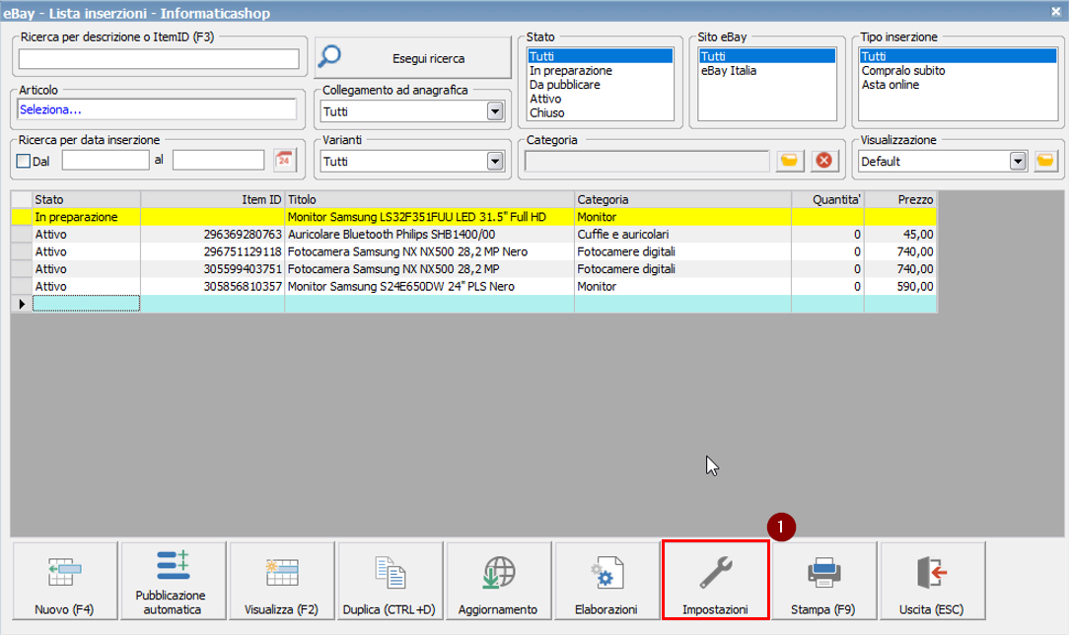Select Attivo in Stato filter list
This screenshot has width=1069, height=635.
coord(600,99)
